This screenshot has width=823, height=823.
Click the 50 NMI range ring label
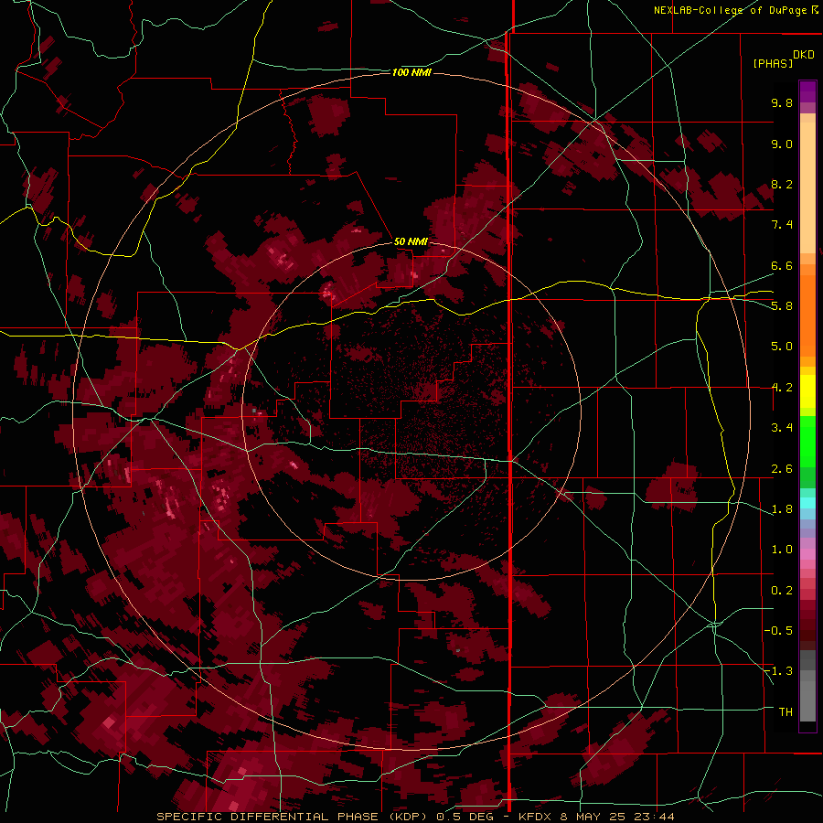click(411, 241)
